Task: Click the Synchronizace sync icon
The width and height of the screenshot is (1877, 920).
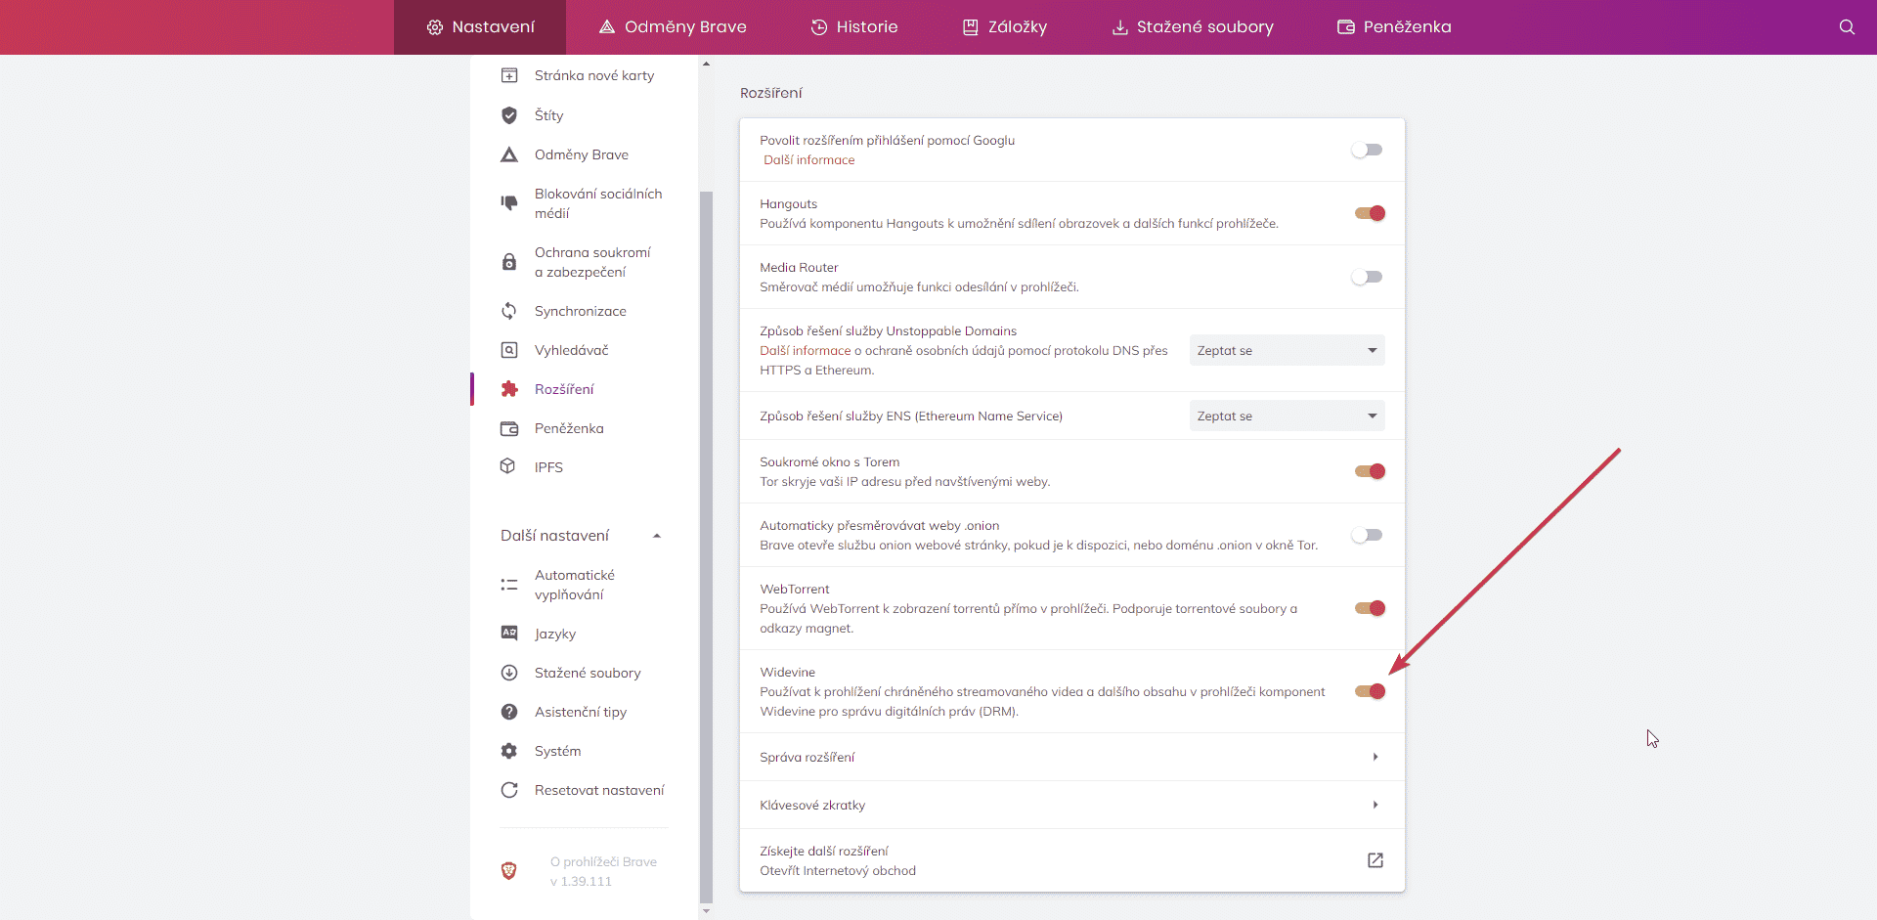Action: [x=509, y=311]
